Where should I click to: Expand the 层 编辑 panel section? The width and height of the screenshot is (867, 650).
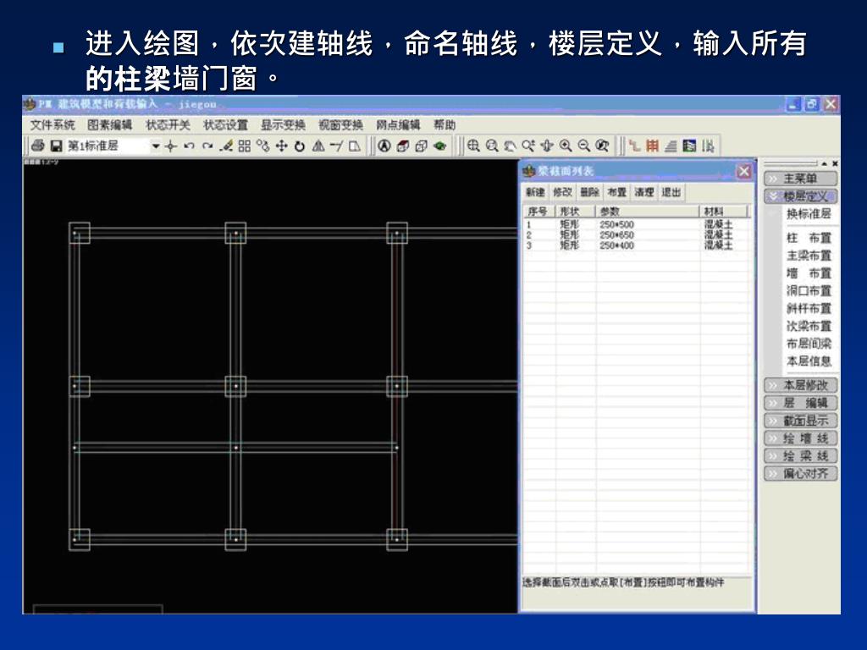(801, 403)
